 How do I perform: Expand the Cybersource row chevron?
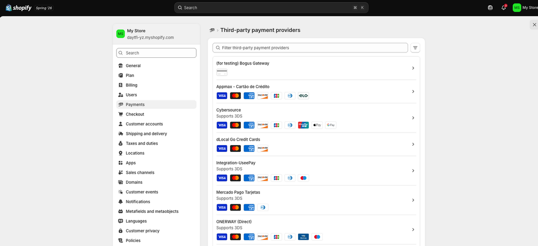tap(413, 118)
